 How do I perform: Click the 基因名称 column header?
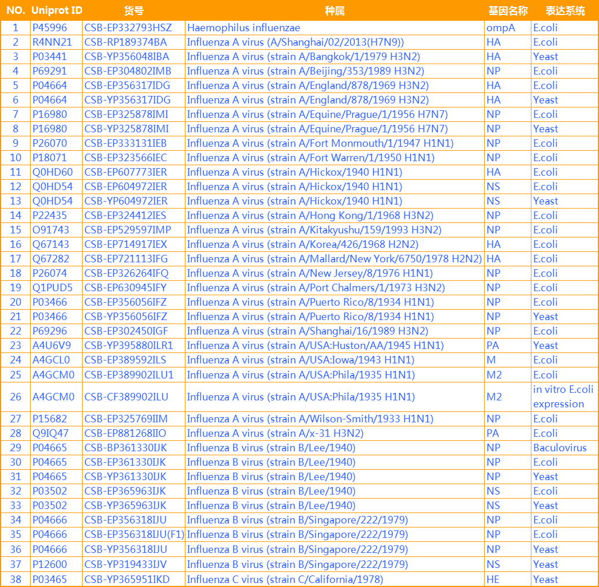[x=508, y=10]
